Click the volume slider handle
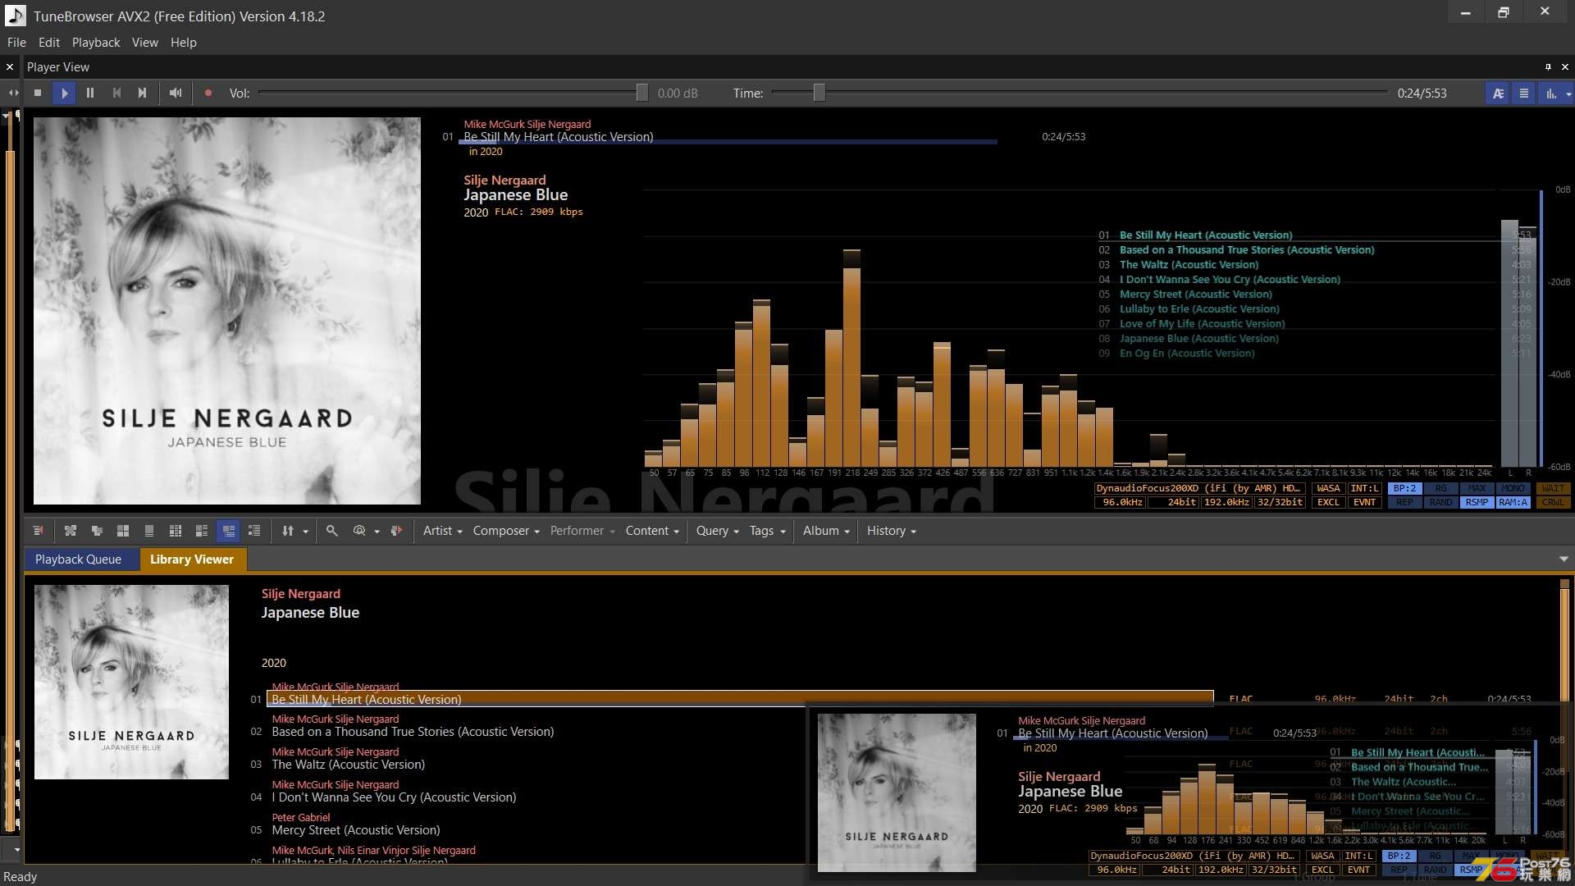This screenshot has width=1575, height=886. tap(642, 94)
